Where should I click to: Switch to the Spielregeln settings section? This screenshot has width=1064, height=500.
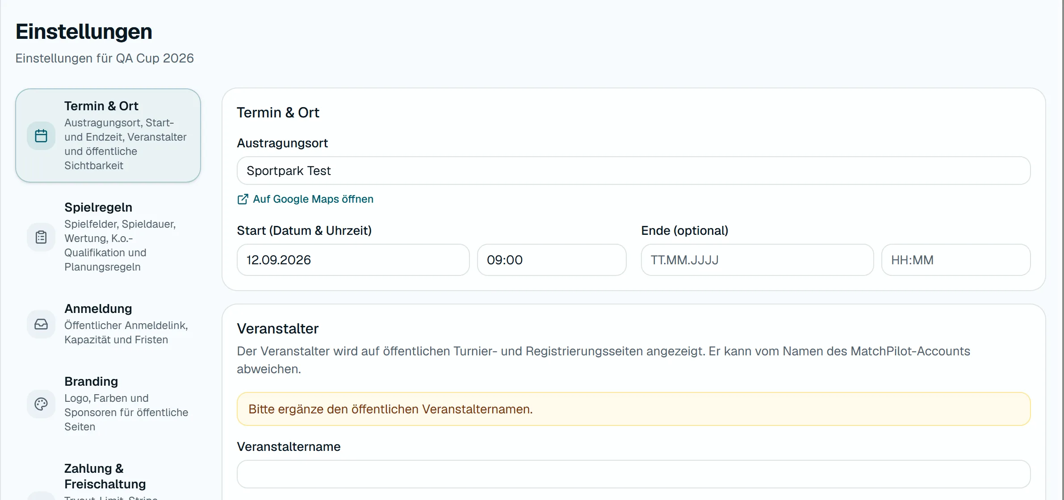click(108, 237)
